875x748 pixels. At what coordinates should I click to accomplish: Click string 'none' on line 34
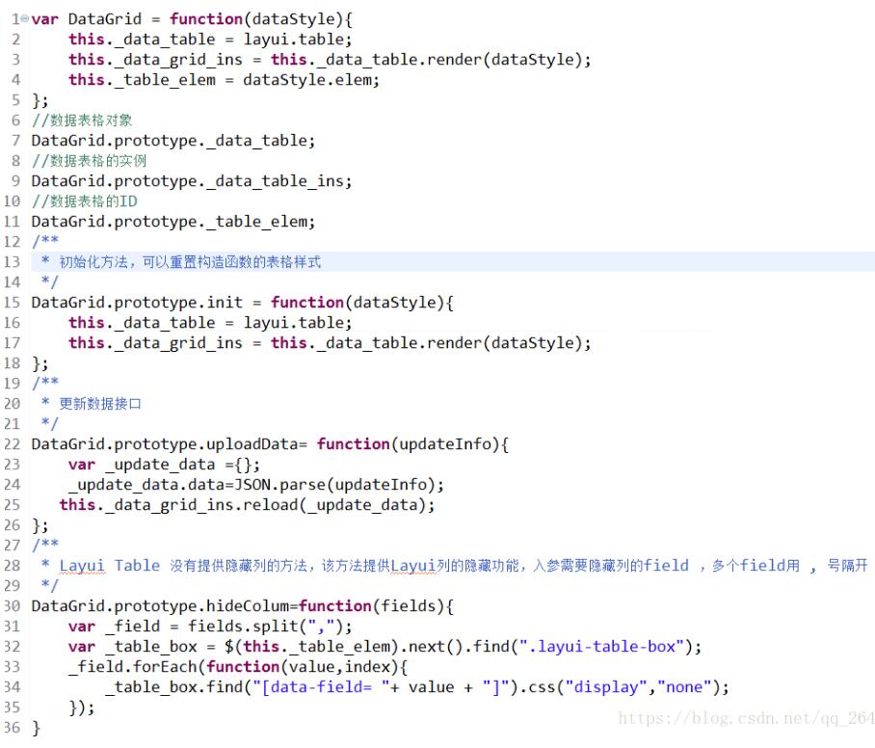point(683,687)
